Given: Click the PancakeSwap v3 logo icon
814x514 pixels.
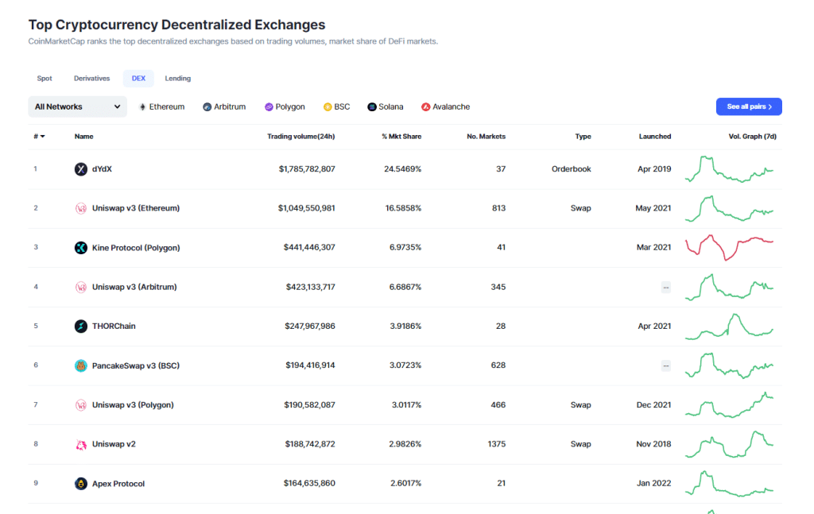Looking at the screenshot, I should [x=80, y=365].
